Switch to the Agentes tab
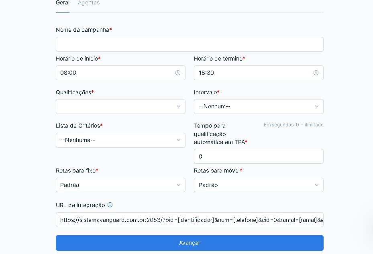This screenshot has width=373, height=254. click(89, 3)
